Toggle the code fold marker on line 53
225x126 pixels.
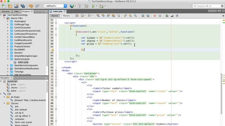coord(56,23)
